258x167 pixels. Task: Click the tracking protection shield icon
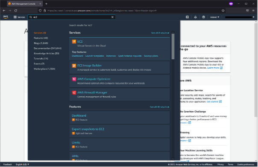[40, 11]
